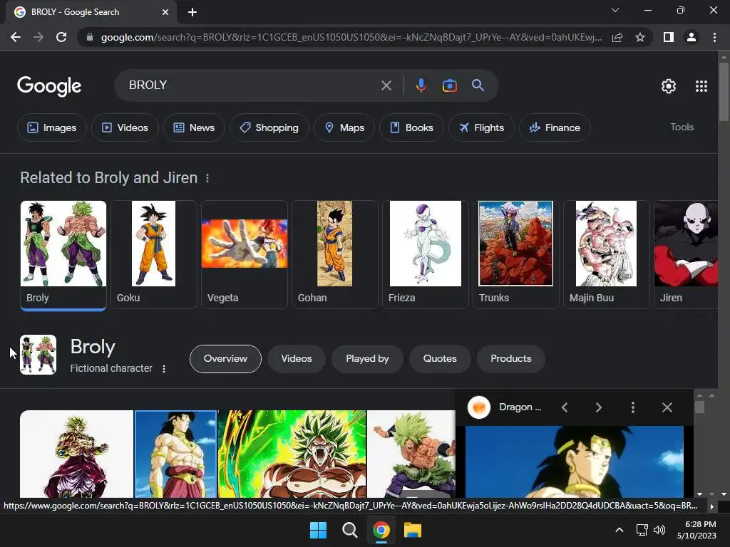Select the Products chip
Image resolution: width=730 pixels, height=547 pixels.
click(510, 359)
